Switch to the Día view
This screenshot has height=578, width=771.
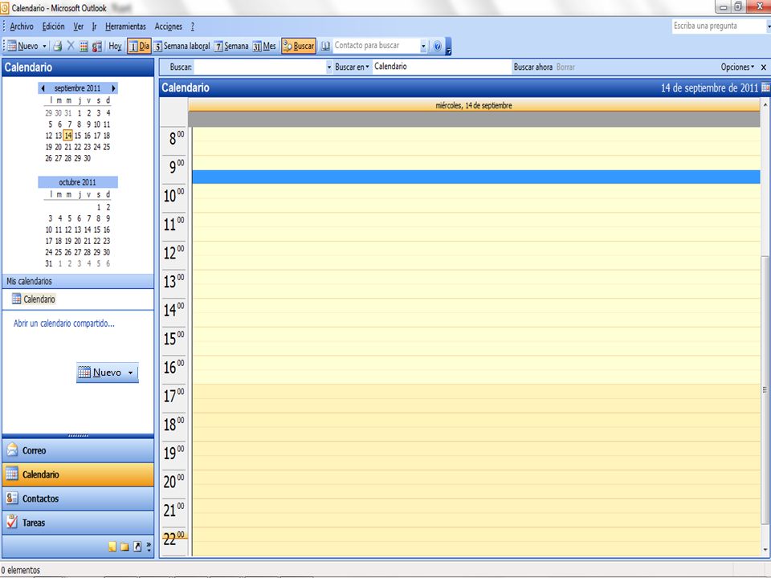click(139, 46)
